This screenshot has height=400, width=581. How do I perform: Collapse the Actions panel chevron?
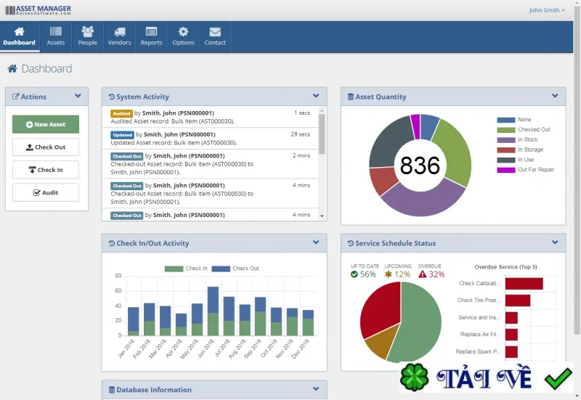pyautogui.click(x=78, y=96)
